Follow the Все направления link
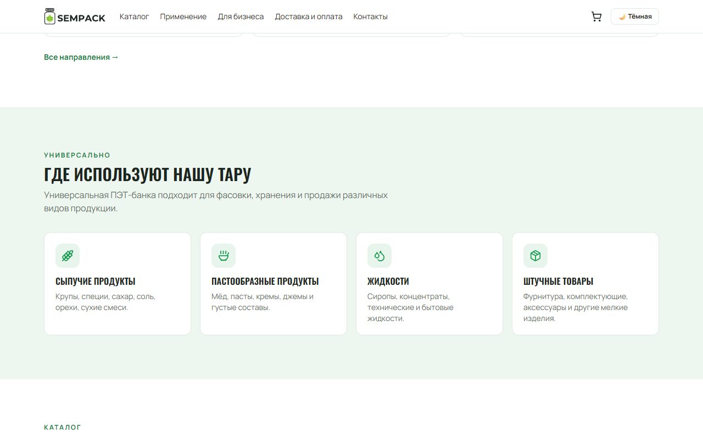The image size is (703, 439). (81, 57)
